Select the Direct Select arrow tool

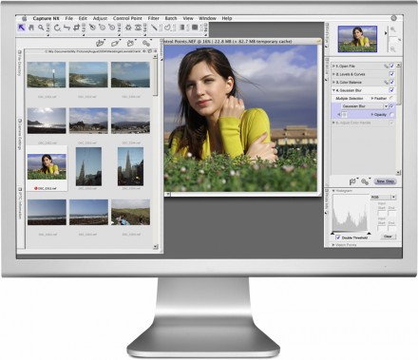click(21, 28)
